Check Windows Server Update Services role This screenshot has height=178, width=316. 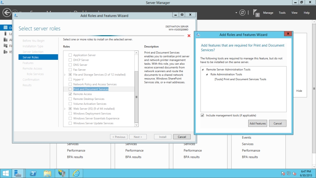tap(70, 123)
